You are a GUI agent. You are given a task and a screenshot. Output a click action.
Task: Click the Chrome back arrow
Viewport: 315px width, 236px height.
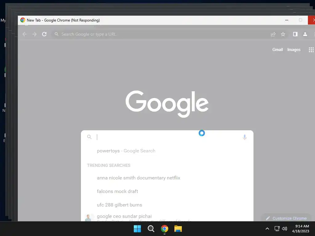[x=25, y=34]
